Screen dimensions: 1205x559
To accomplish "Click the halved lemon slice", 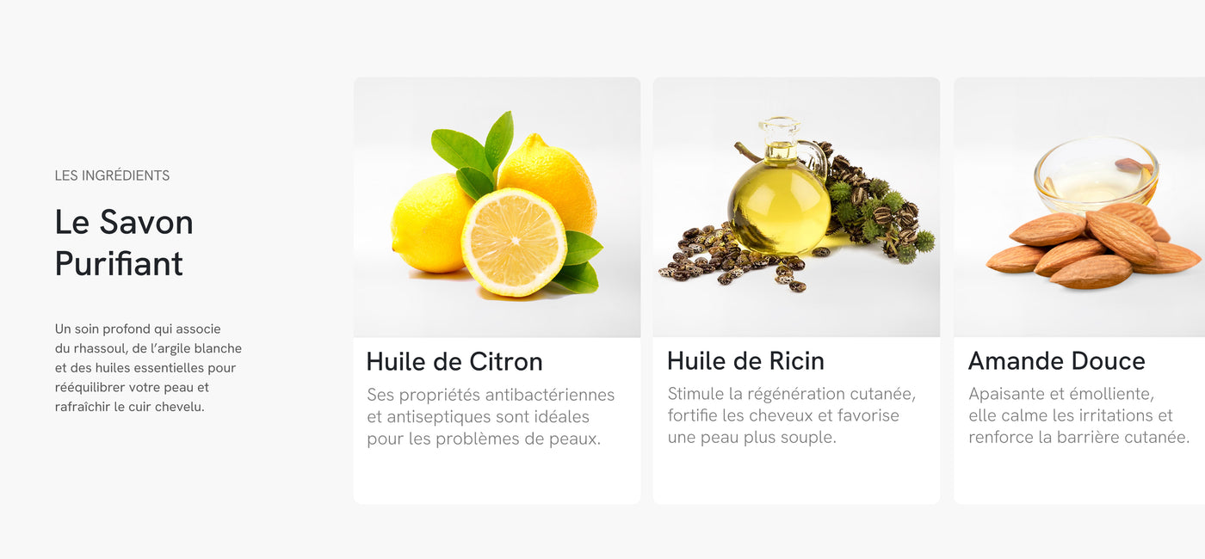I will click(x=514, y=243).
